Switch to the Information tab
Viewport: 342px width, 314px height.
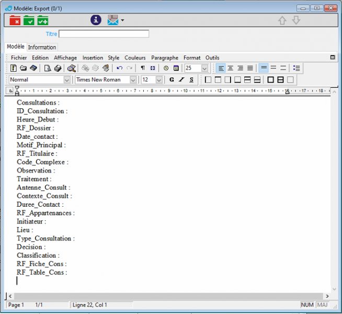(x=42, y=47)
